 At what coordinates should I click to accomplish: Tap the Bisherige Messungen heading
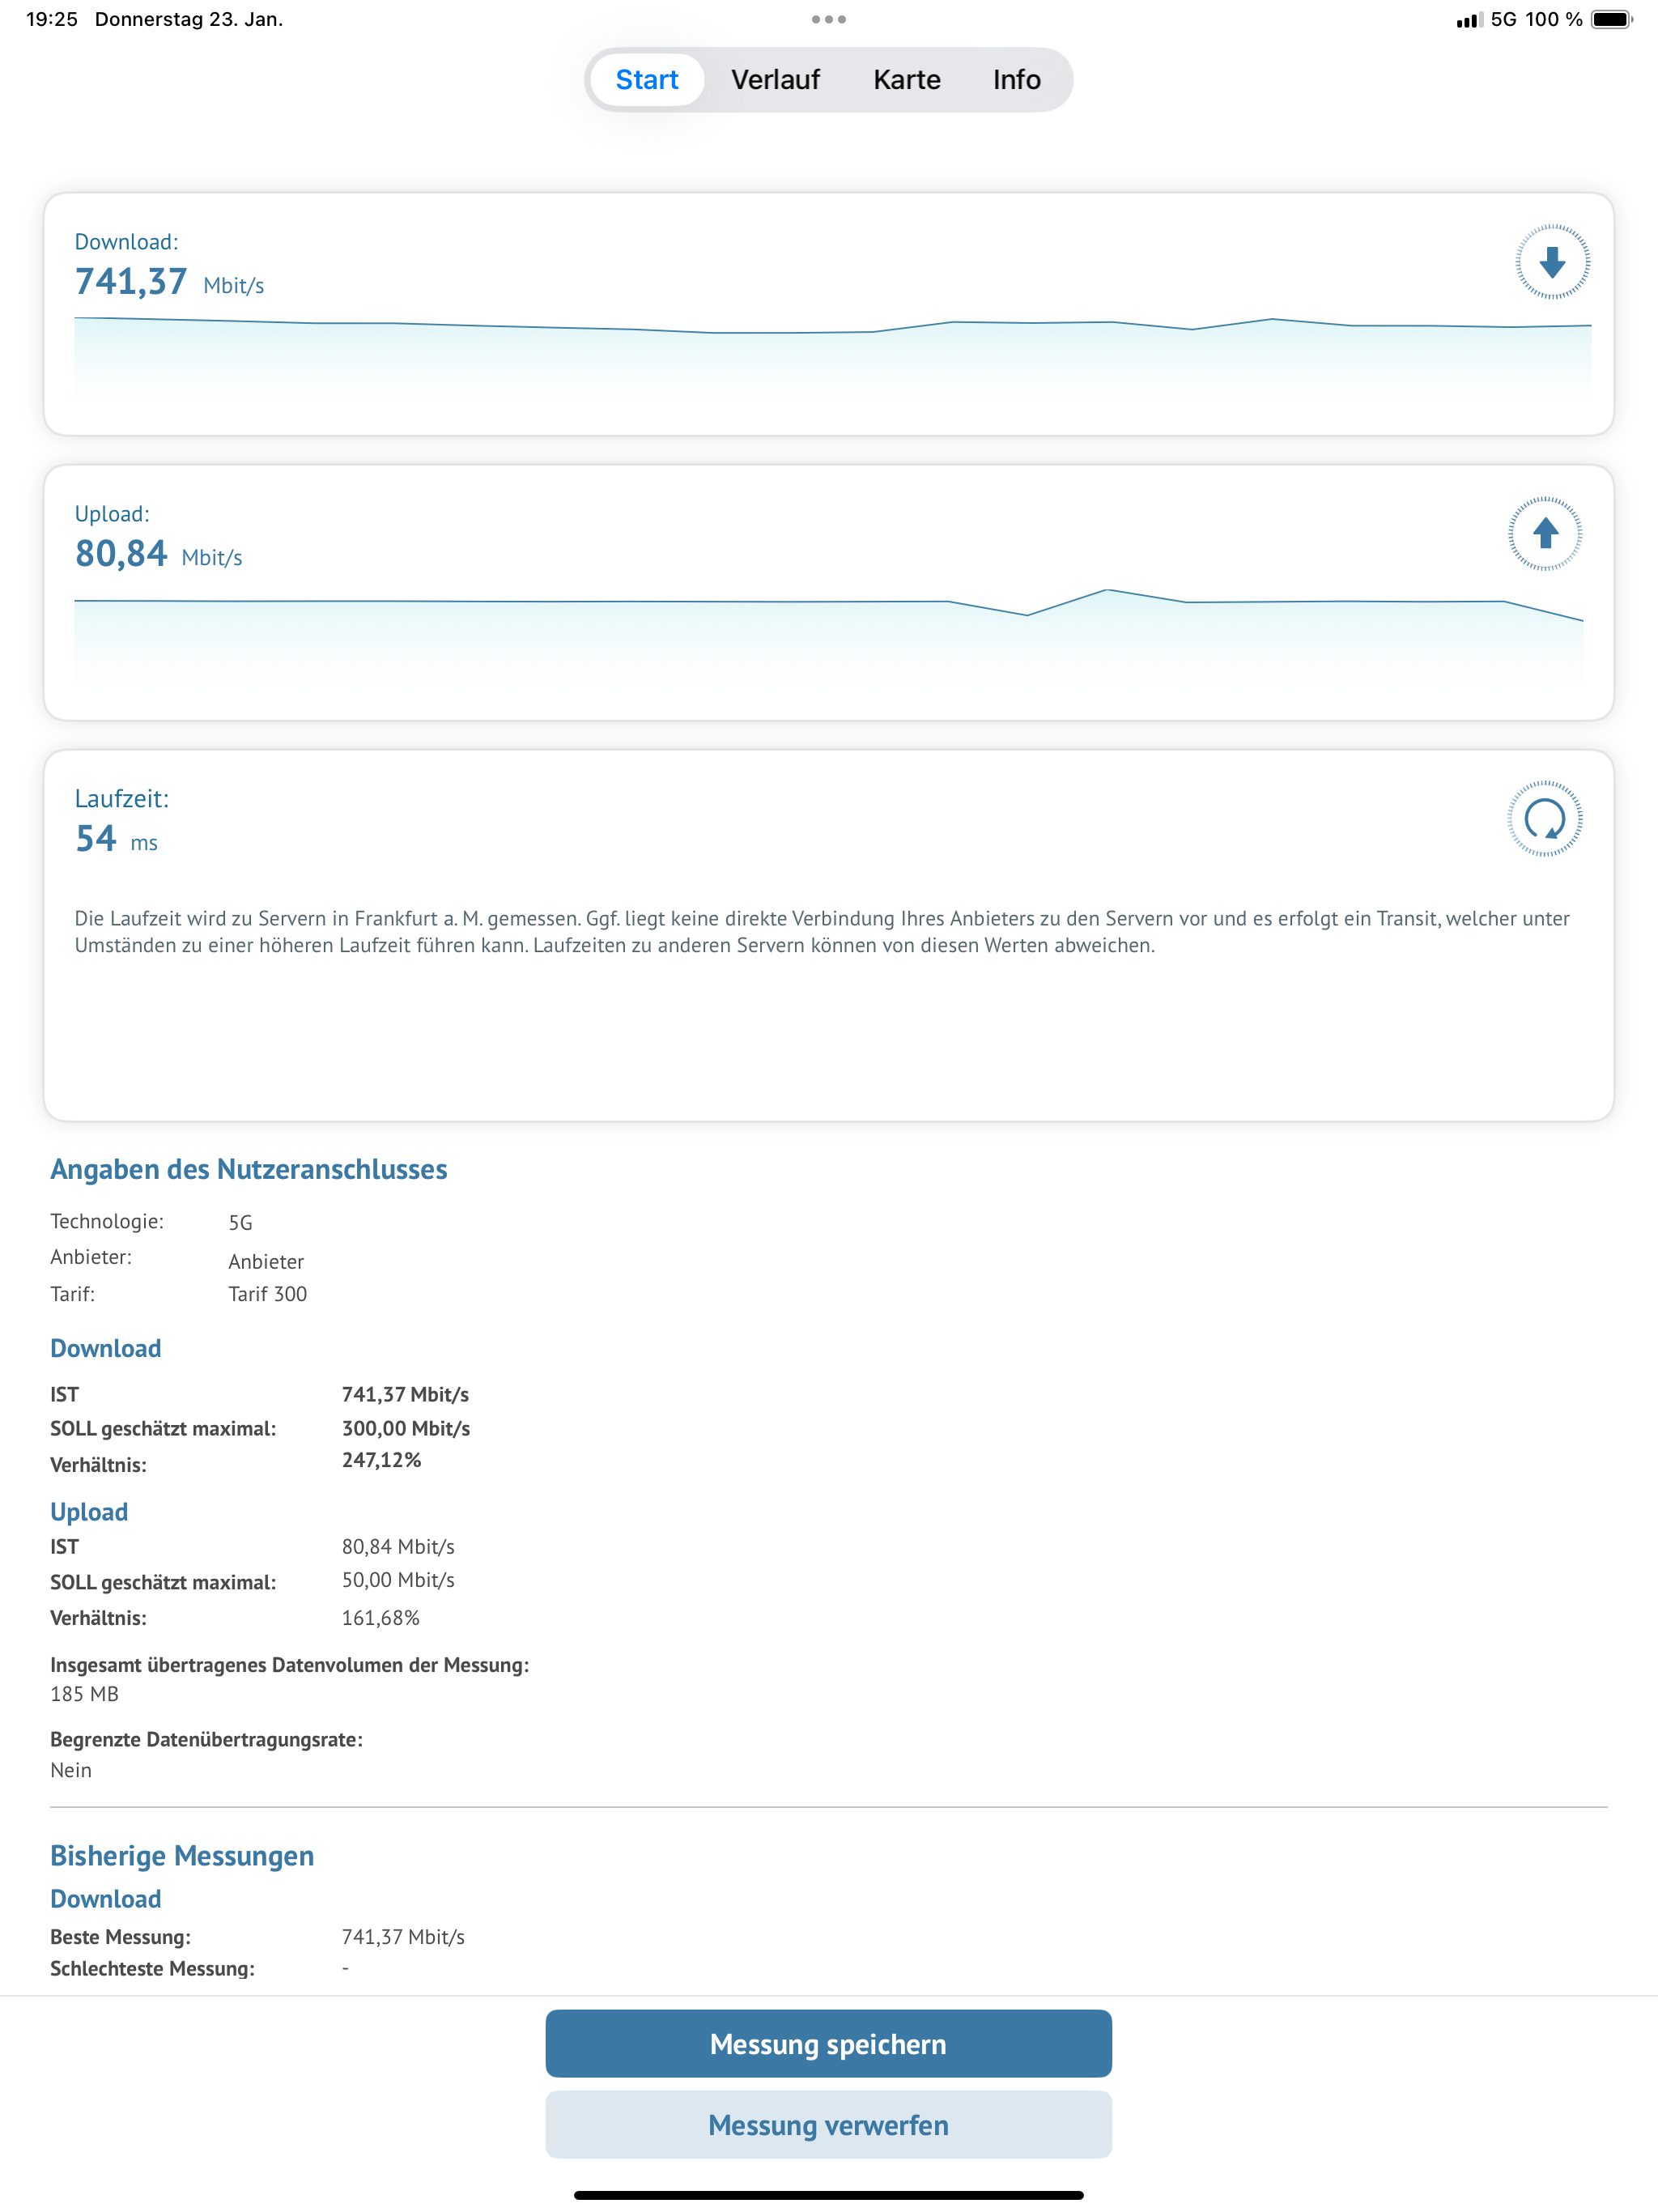click(x=183, y=1856)
